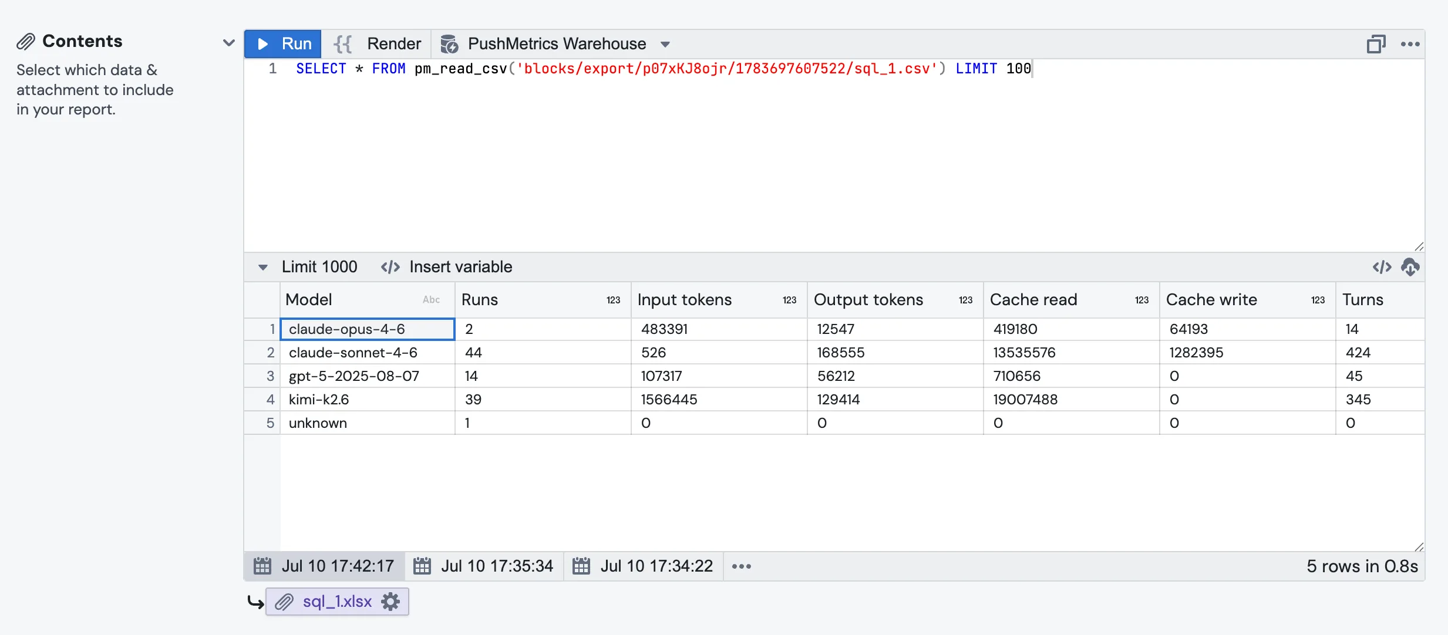Click cache read value 13535576
The height and width of the screenshot is (635, 1448).
1071,353
